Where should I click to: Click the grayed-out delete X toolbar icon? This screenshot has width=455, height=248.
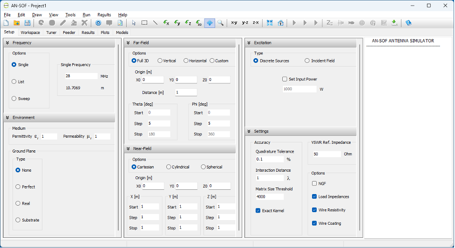click(84, 23)
